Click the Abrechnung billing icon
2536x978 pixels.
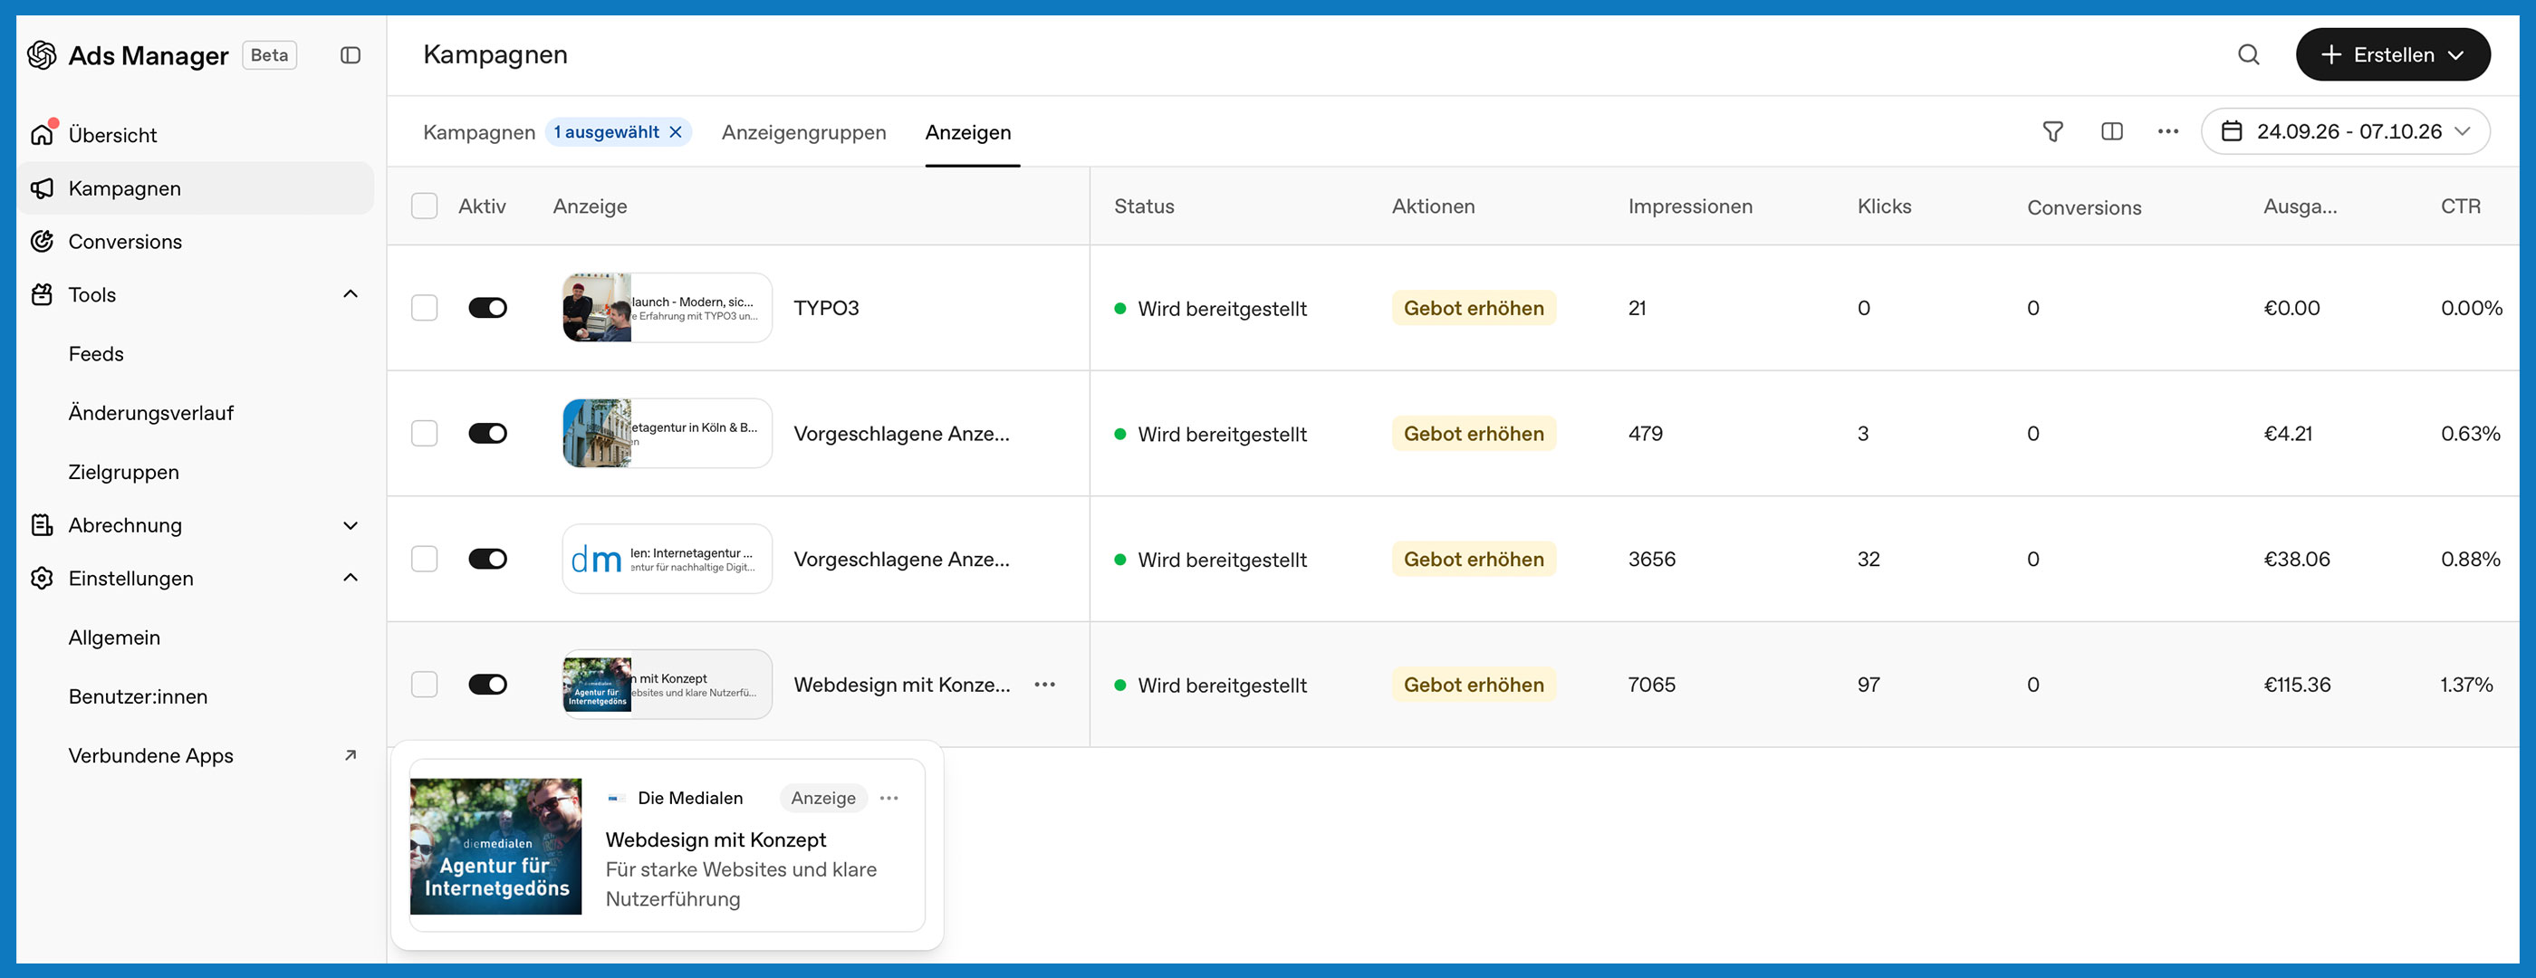pos(43,525)
